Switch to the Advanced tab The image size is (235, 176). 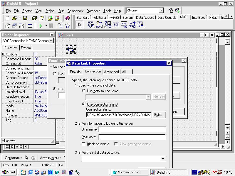tap(111, 72)
